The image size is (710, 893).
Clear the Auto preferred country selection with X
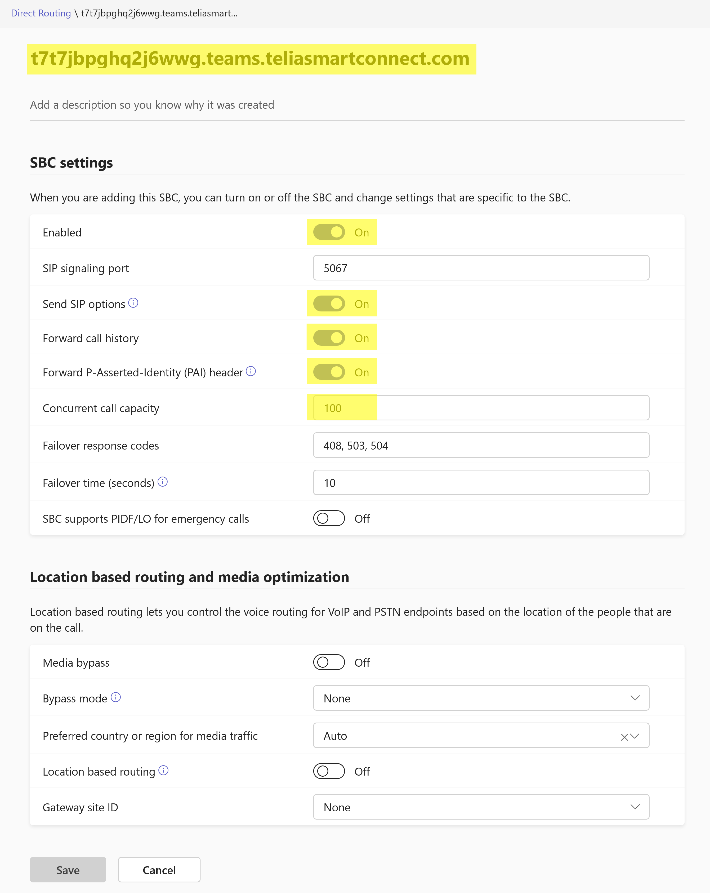[624, 737]
